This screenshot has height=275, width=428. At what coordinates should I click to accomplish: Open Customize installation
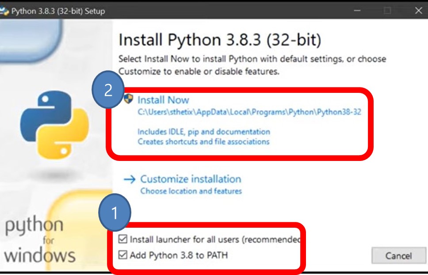[x=191, y=179]
